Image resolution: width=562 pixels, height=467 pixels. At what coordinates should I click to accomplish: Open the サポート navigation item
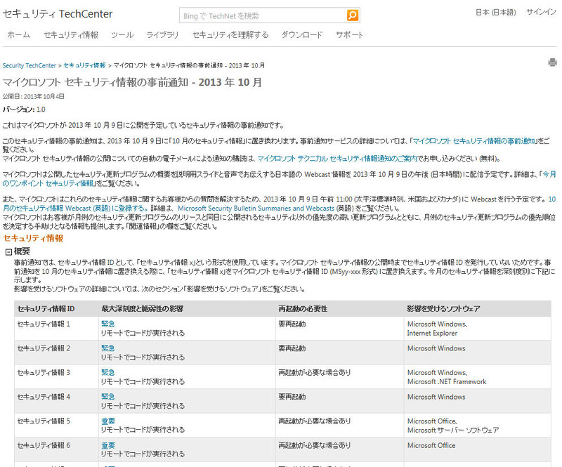pyautogui.click(x=349, y=35)
